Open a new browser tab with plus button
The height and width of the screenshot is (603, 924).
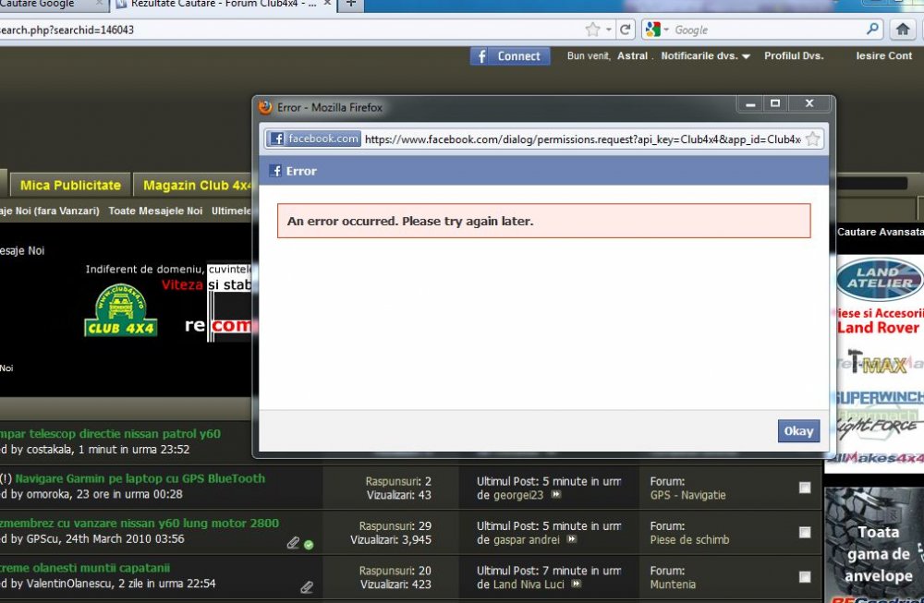point(350,4)
